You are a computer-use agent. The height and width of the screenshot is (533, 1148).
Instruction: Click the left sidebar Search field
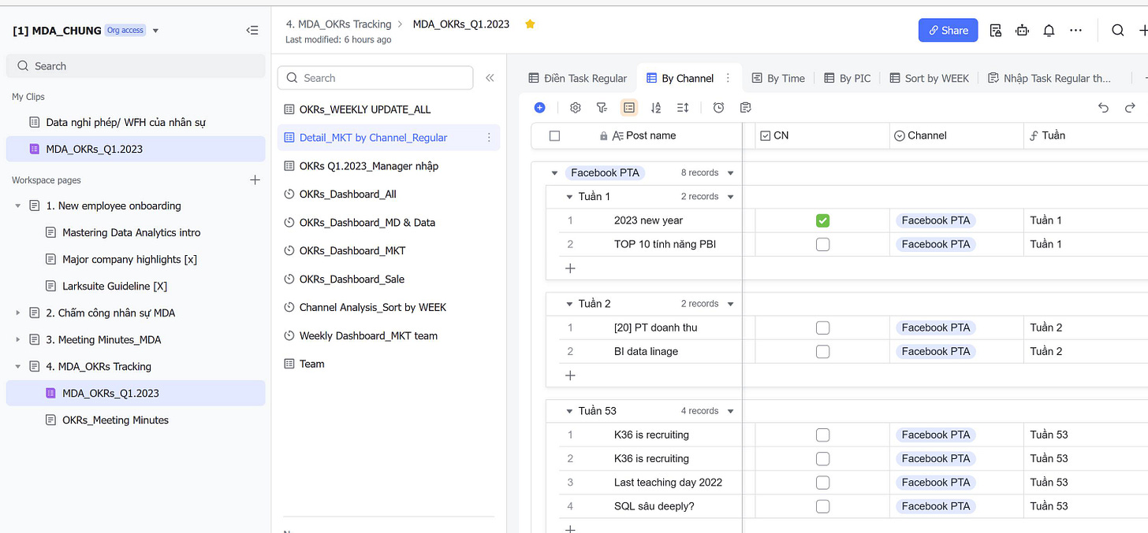pos(136,66)
